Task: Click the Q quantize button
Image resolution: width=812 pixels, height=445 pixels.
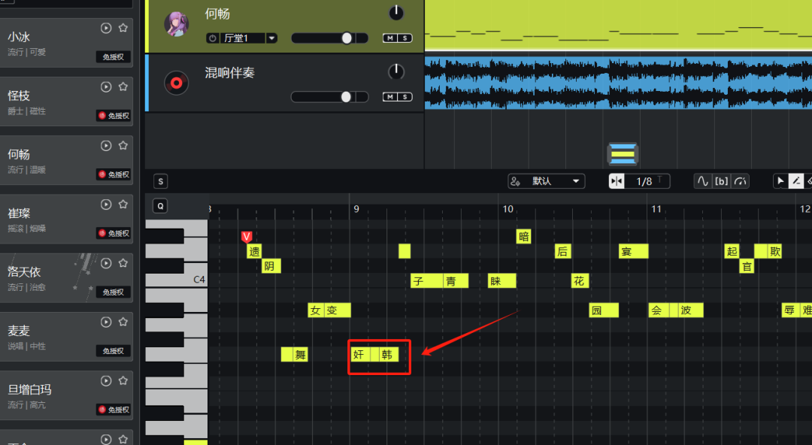Action: pos(160,206)
